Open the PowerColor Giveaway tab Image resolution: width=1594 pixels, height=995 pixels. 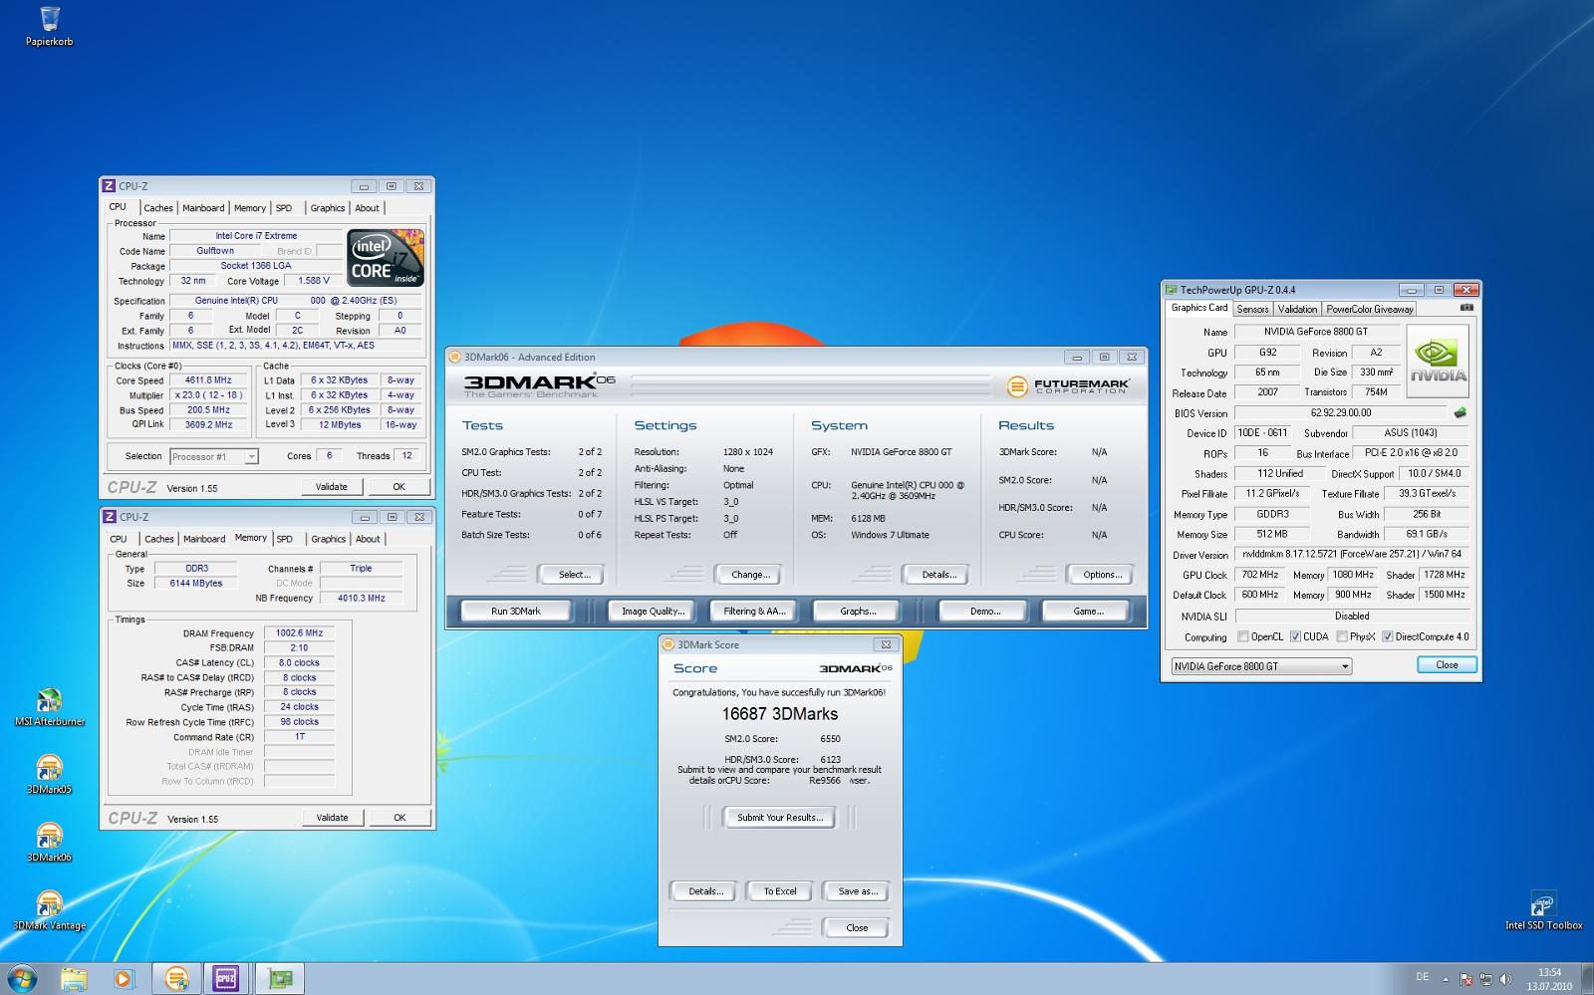1370,309
